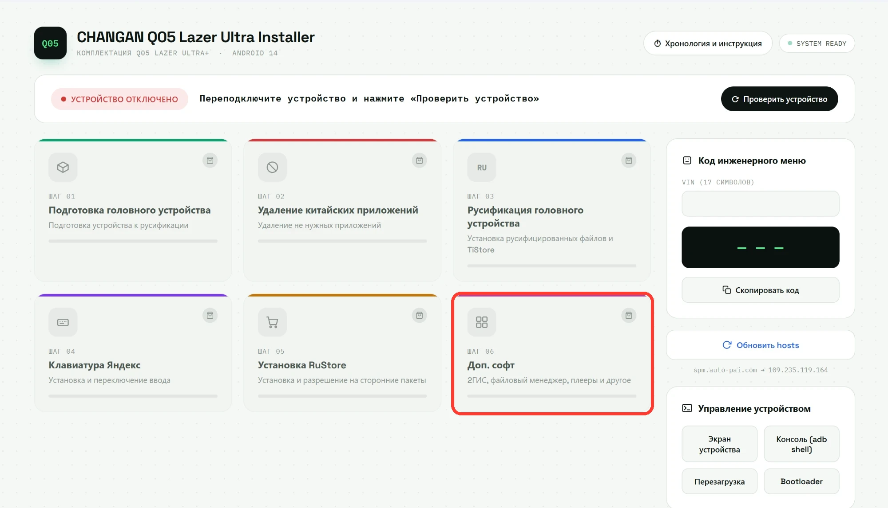Click the Перезагрузка button

(x=719, y=481)
